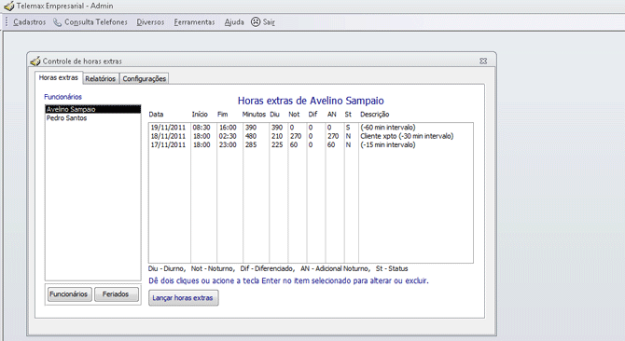The width and height of the screenshot is (625, 341).
Task: Click the 480 minutes value
Action: (x=251, y=136)
